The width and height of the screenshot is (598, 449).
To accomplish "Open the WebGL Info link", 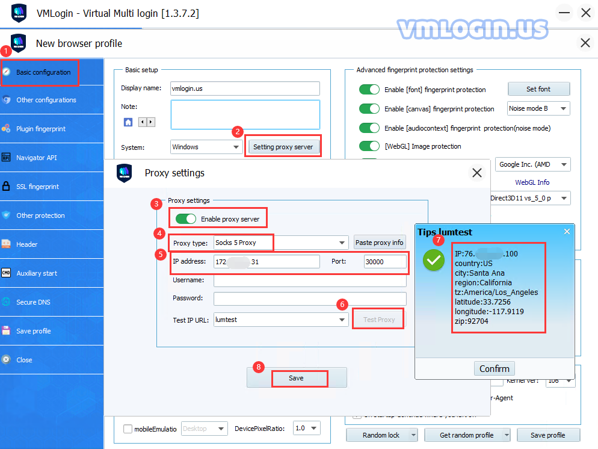I will [x=532, y=182].
